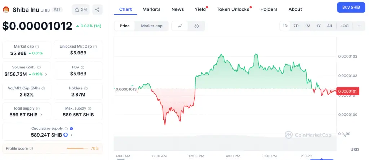Click the Shiba Inu coin logo

pos(6,10)
